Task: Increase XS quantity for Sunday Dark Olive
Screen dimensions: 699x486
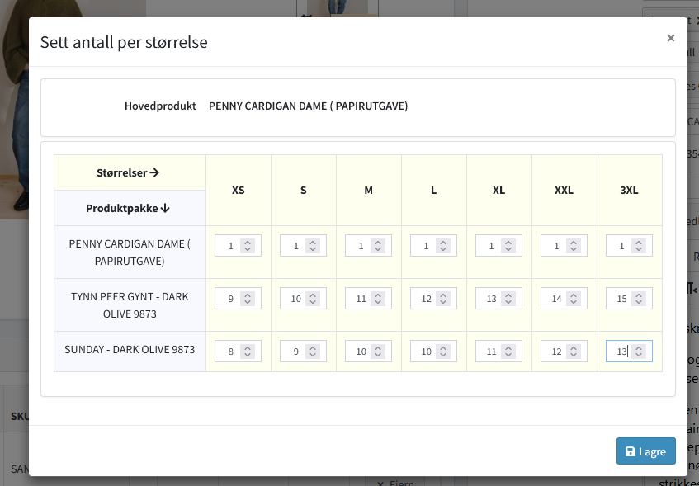Action: (x=247, y=347)
